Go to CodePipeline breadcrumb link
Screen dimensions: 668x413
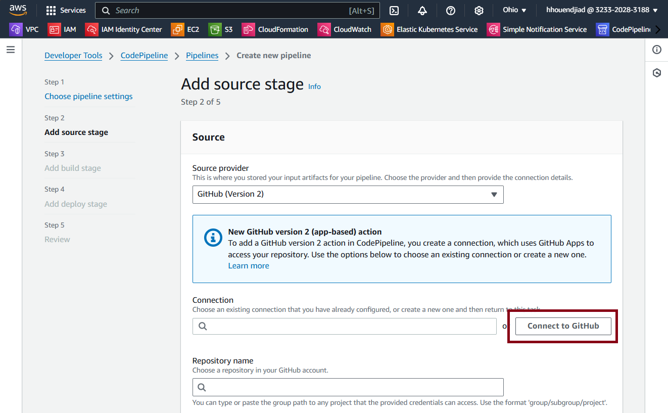[x=144, y=56]
